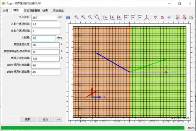Click the red box with left arrow icon
196x131 pixels.
(x=178, y=17)
